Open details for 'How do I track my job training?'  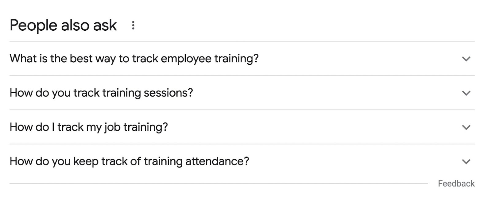(x=89, y=127)
